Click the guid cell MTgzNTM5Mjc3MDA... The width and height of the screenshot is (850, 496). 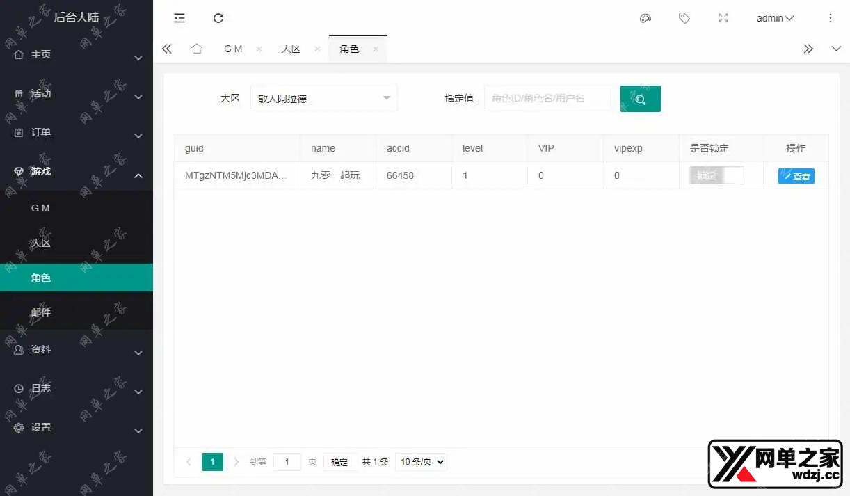coord(236,176)
